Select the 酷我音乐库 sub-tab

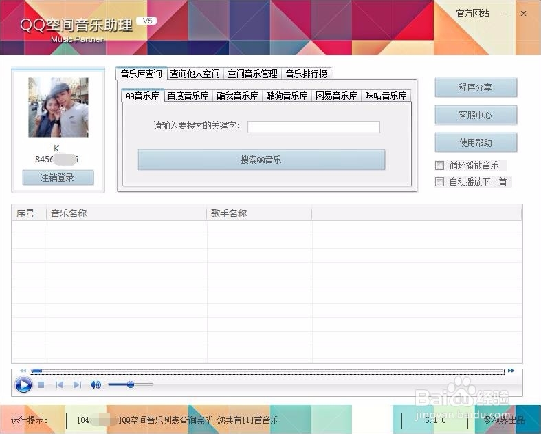(237, 96)
